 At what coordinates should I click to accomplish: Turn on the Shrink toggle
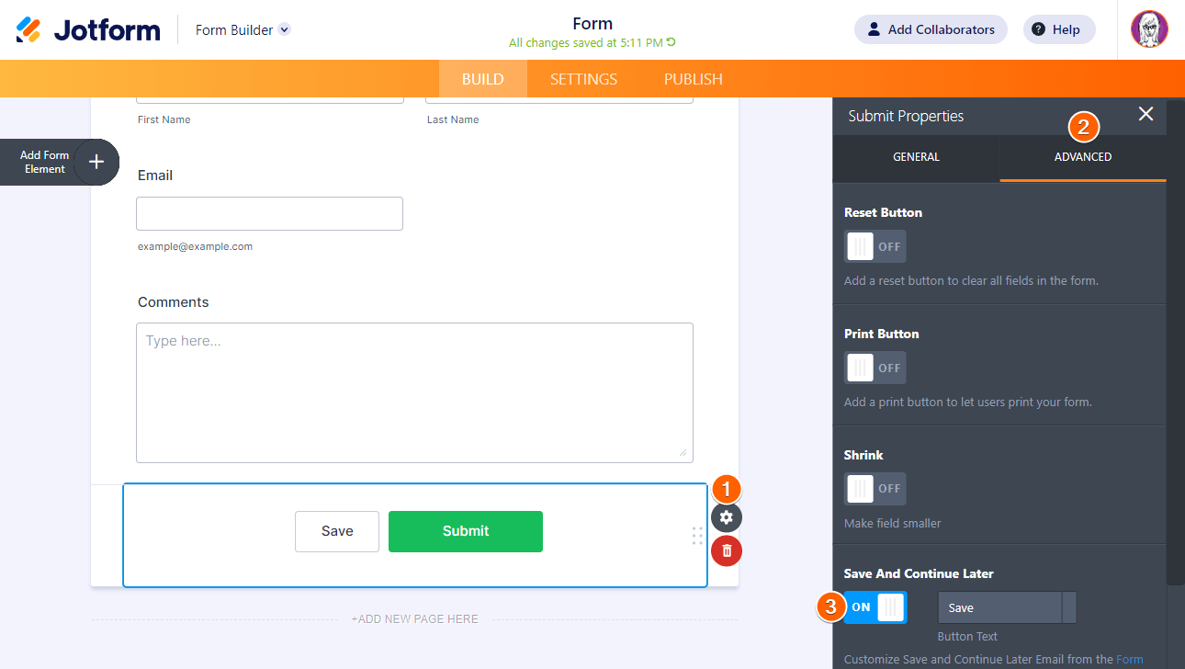click(875, 489)
